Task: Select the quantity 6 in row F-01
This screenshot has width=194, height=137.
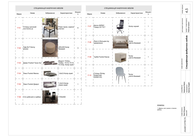Action: point(78,28)
